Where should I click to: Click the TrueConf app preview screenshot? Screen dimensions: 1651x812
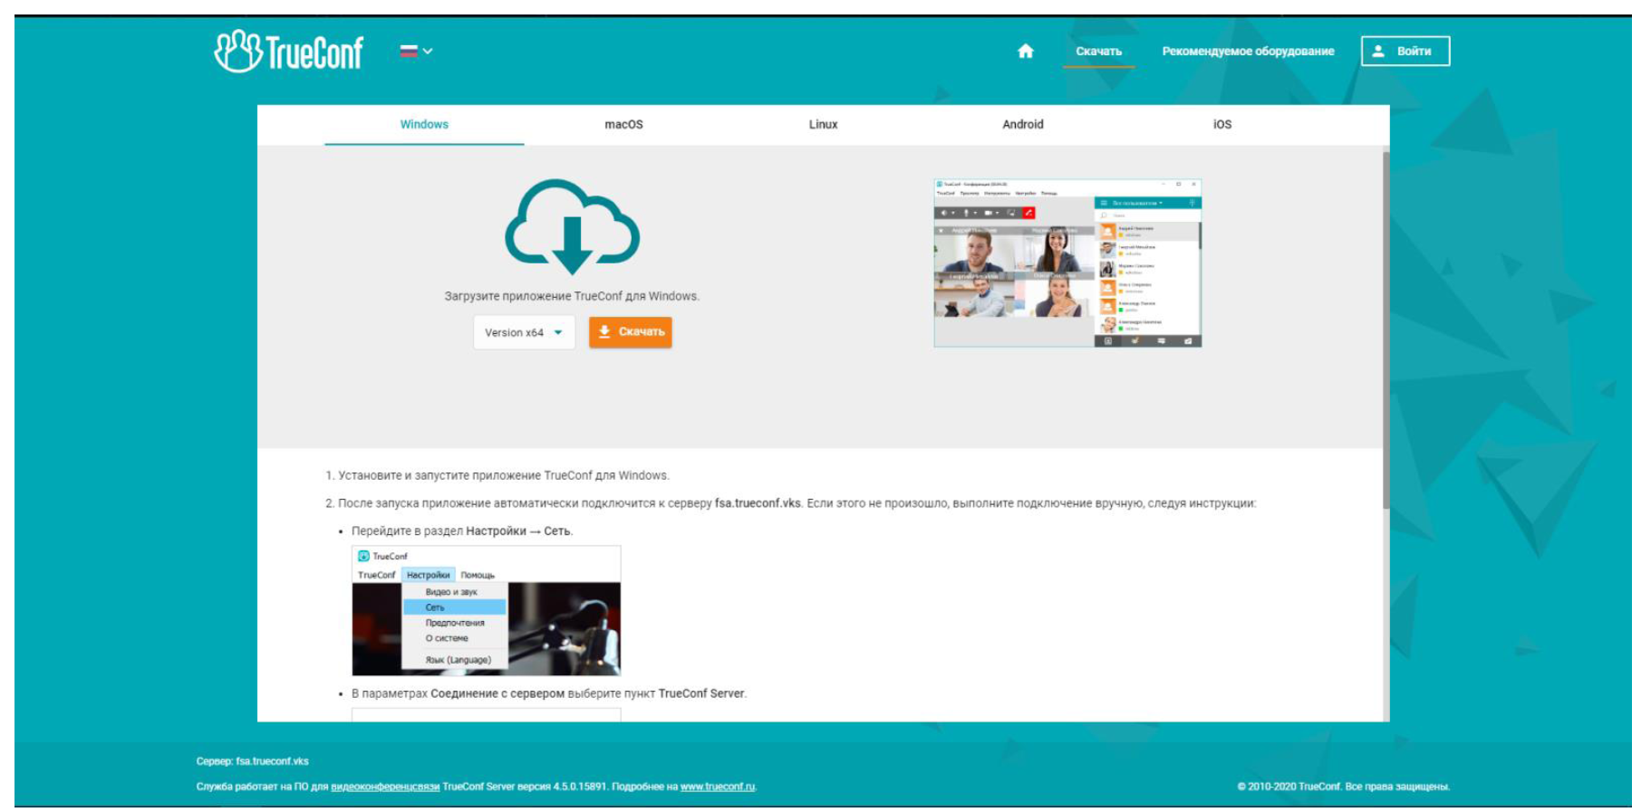click(1067, 263)
